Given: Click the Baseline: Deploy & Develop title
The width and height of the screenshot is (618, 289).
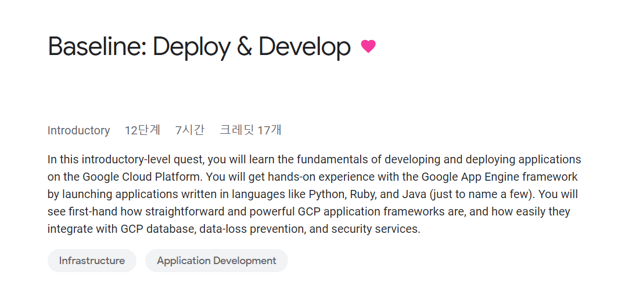Looking at the screenshot, I should tap(199, 47).
